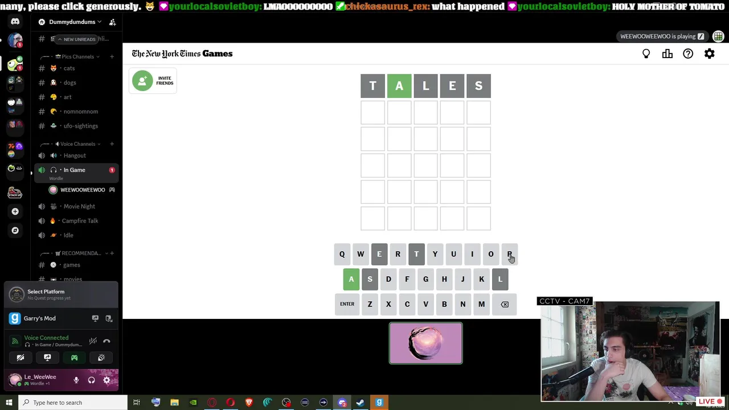Click the Type here to search box

point(72,403)
